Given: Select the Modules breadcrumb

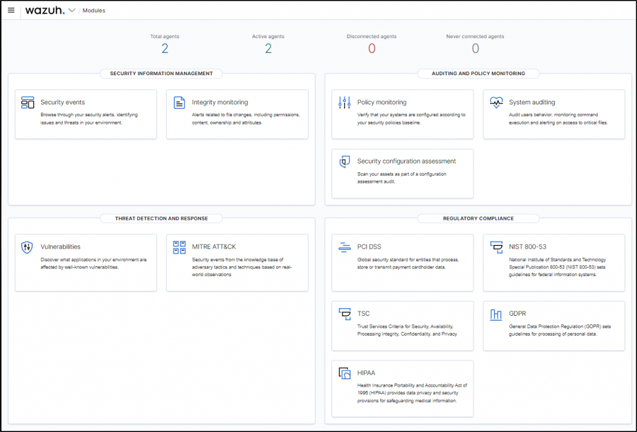Looking at the screenshot, I should tap(94, 11).
